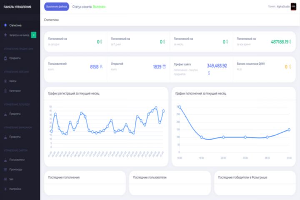Viewport: 300px width, 200px height.
Task: Click the График пополнений за текущий месяц title
Action: pyautogui.click(x=201, y=94)
